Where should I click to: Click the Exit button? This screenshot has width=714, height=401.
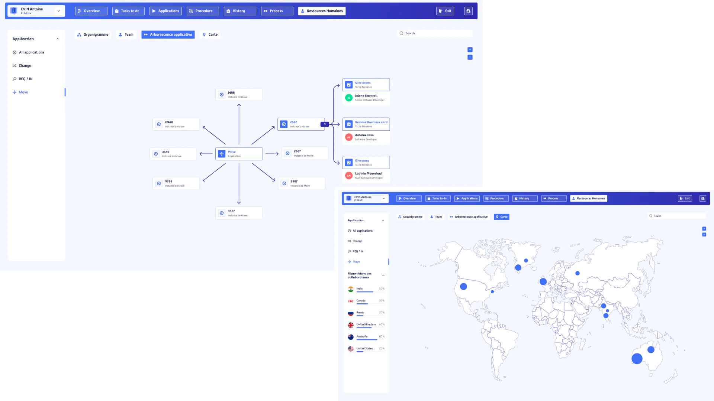445,11
